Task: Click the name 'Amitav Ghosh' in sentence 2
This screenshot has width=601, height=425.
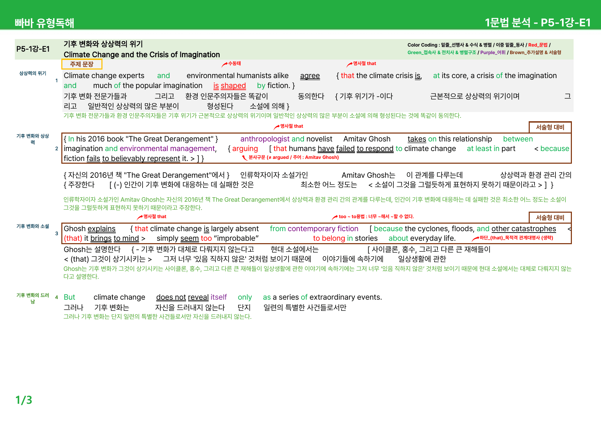Action: pos(367,139)
